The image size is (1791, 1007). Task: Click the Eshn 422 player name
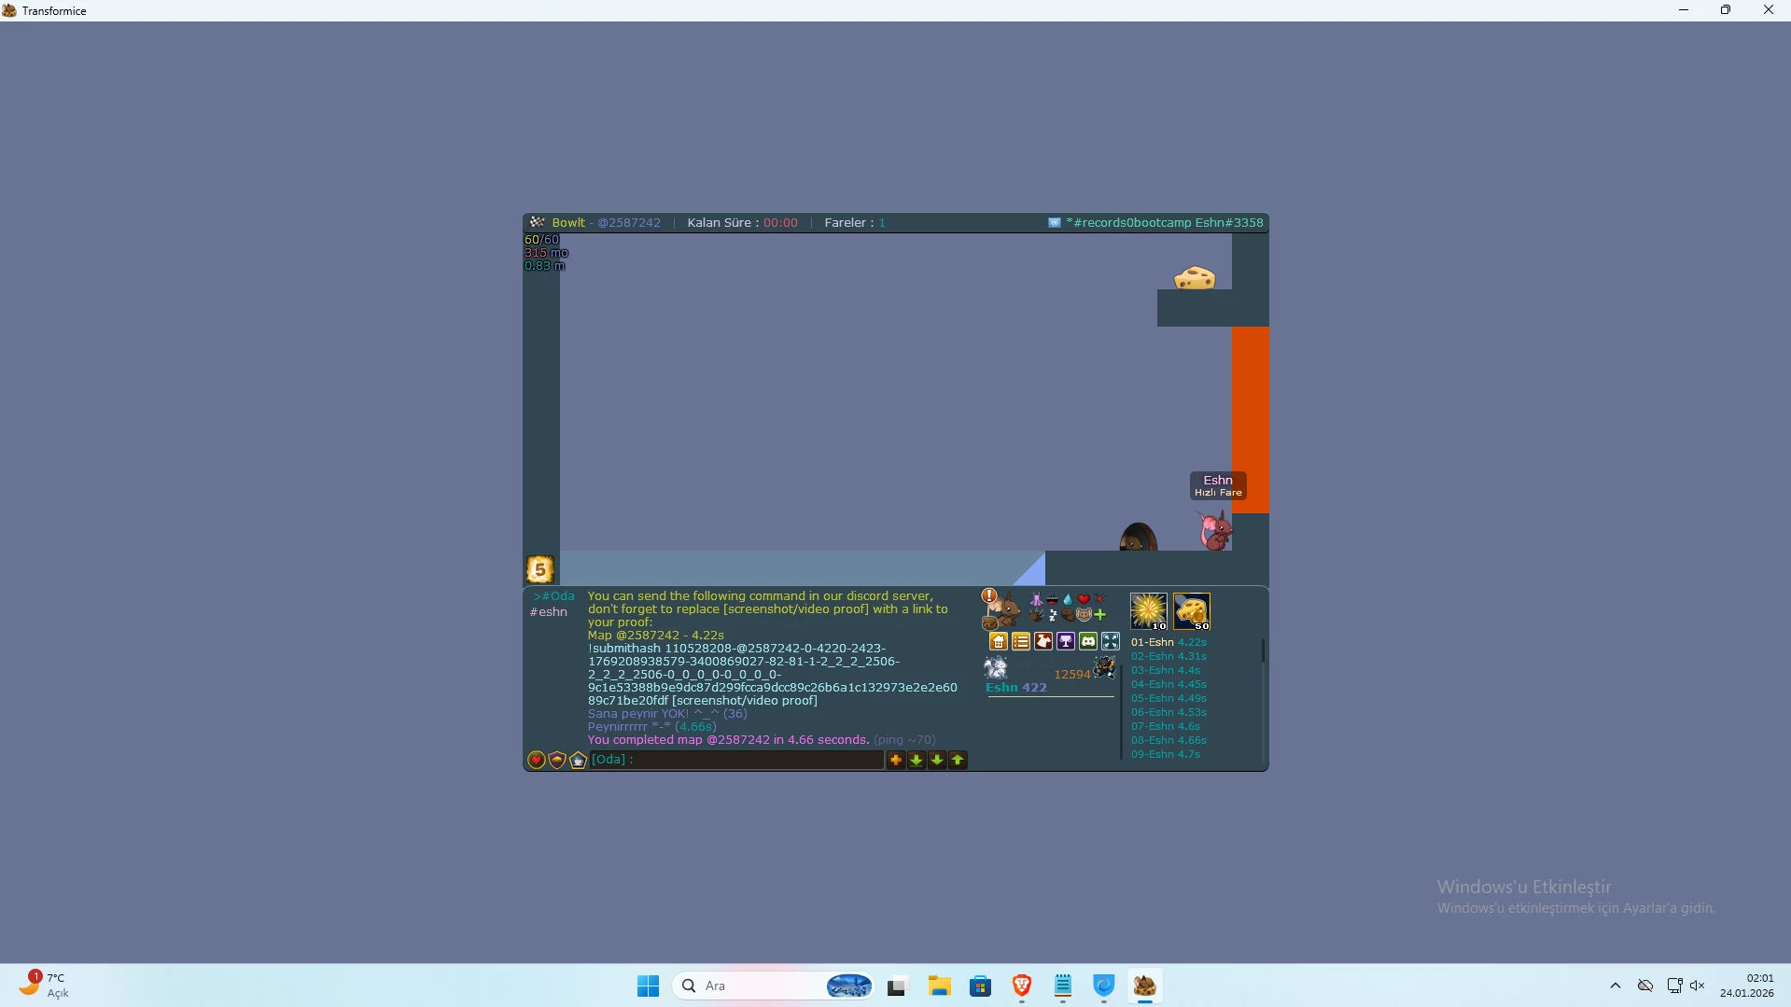tap(1016, 688)
